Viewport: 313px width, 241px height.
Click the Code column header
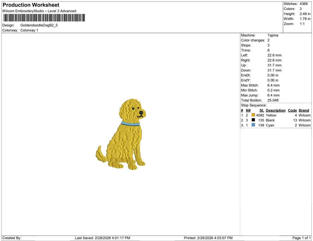click(292, 110)
